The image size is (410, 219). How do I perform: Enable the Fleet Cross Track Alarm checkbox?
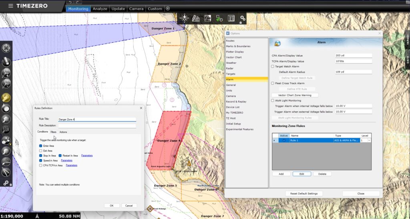(x=273, y=83)
